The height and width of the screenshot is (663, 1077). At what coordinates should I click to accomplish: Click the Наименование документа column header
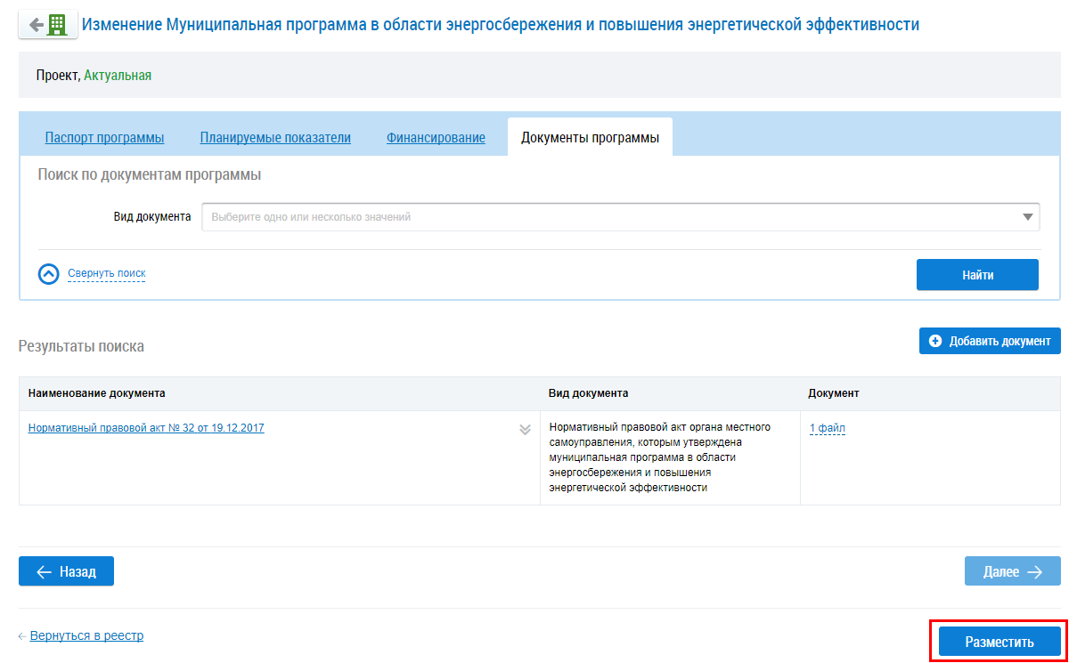pyautogui.click(x=96, y=393)
